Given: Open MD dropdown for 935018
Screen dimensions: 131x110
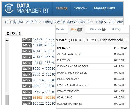Looking at the screenshot, I should click(27, 92).
